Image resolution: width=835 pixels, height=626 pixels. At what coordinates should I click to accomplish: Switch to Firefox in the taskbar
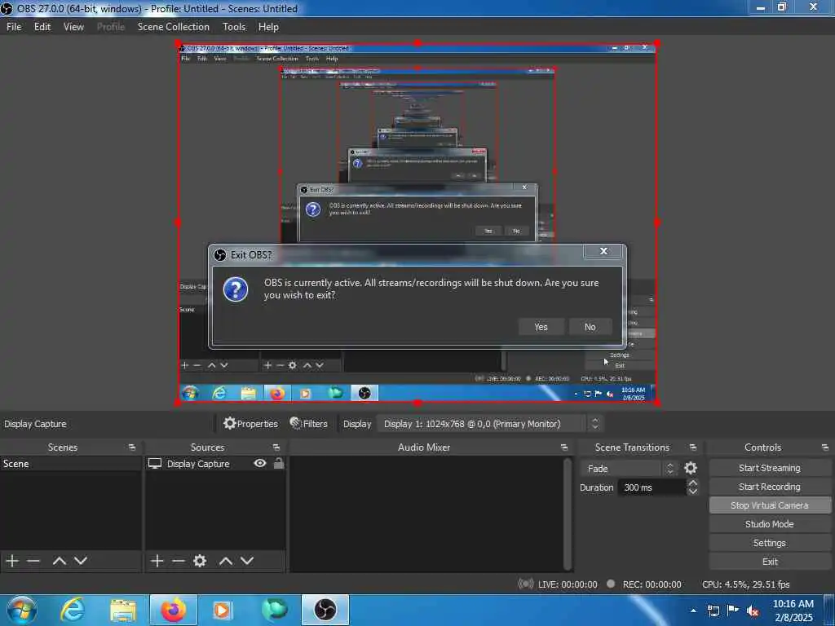click(173, 610)
